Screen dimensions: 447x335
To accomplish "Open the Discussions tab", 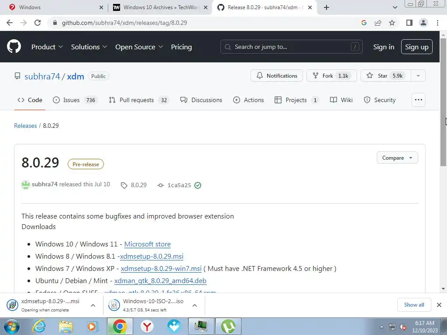I will coord(201,100).
